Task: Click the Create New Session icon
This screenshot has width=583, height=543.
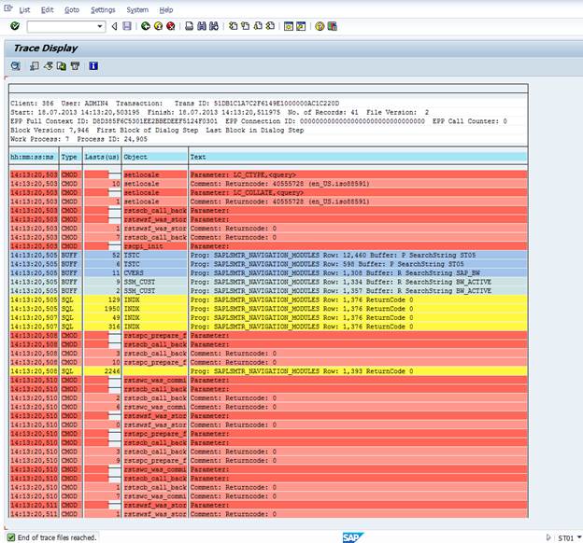Action: pyautogui.click(x=289, y=26)
